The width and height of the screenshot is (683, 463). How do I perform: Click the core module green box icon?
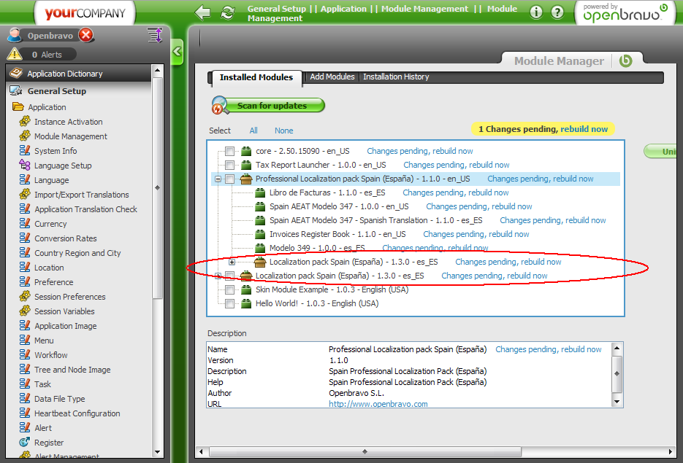pyautogui.click(x=246, y=151)
